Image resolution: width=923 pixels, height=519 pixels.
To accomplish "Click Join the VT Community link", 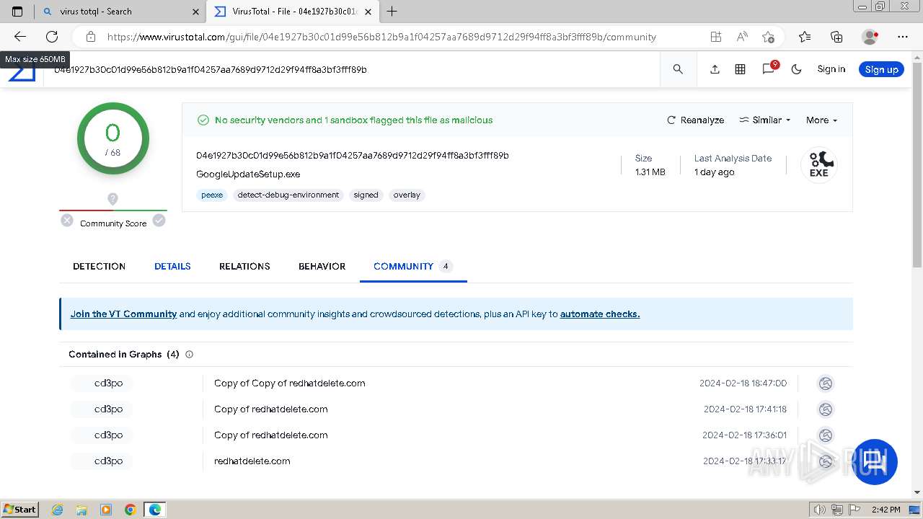I will (123, 314).
